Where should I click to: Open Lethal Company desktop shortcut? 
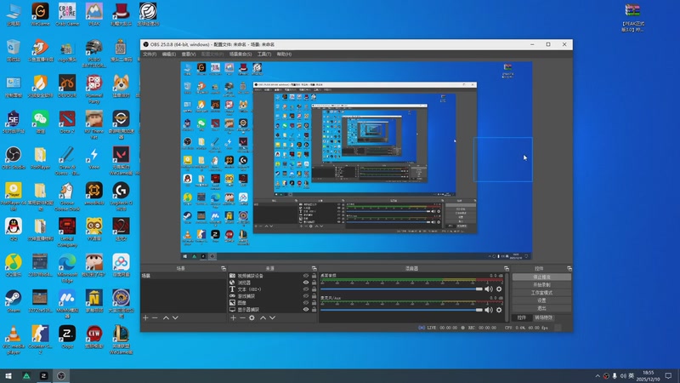pos(67,232)
